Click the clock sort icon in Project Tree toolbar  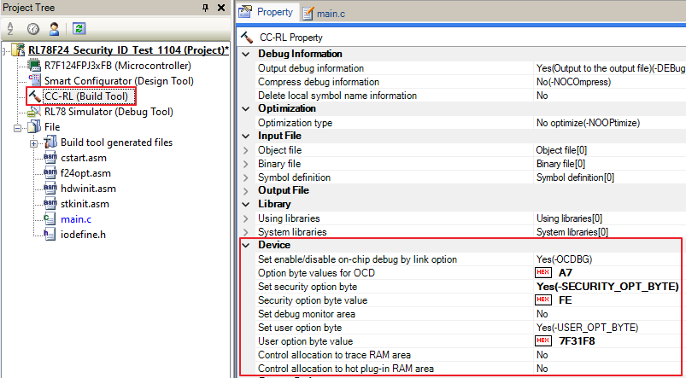[x=32, y=29]
